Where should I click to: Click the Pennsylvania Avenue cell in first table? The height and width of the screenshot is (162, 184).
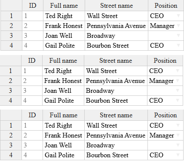point(117,26)
